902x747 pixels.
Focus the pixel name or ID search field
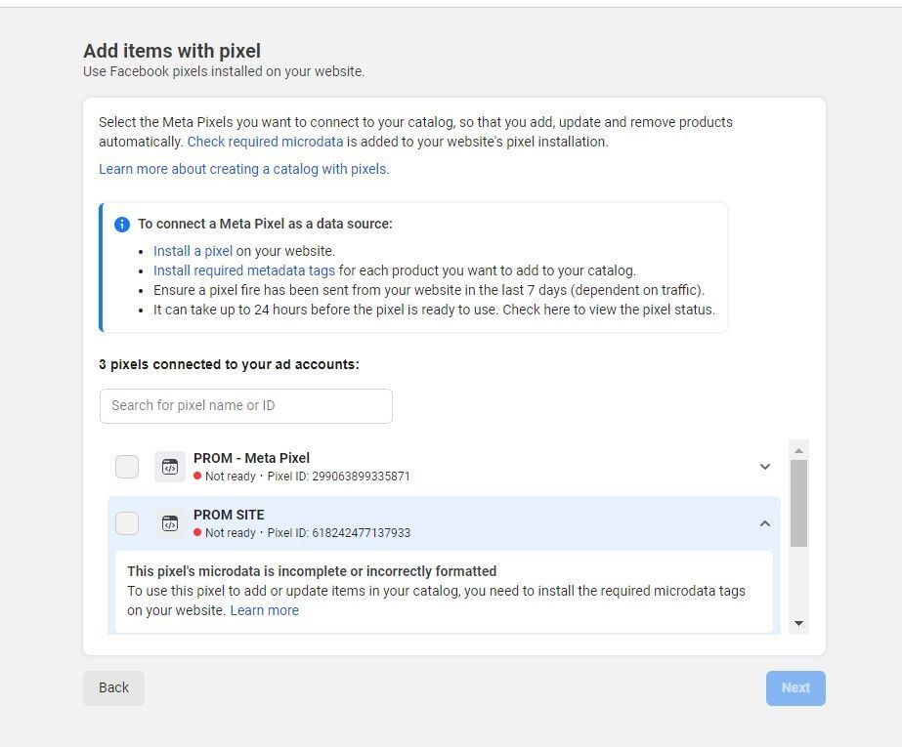246,406
